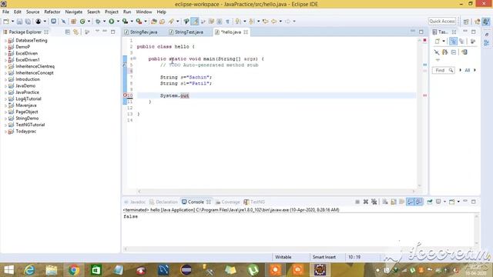The image size is (493, 277).
Task: Click the Quick Access search field
Action: tap(442, 21)
